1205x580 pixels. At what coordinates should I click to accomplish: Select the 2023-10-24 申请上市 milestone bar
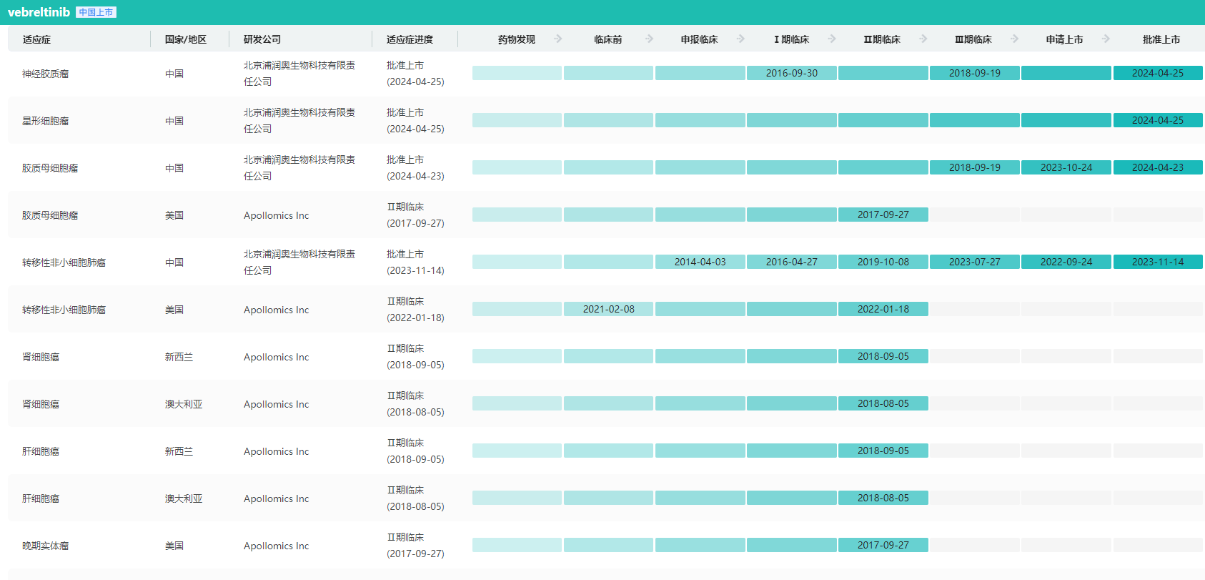(1066, 167)
